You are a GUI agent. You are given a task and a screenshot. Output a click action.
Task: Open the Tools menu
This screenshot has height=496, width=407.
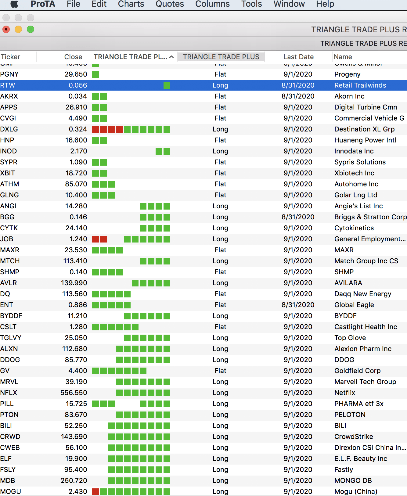pos(251,4)
